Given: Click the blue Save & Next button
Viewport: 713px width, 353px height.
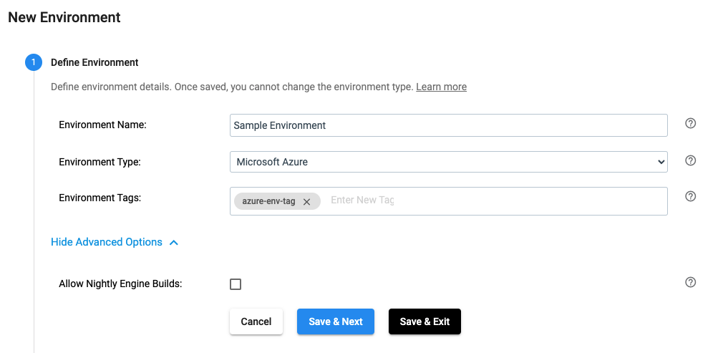Looking at the screenshot, I should (336, 321).
